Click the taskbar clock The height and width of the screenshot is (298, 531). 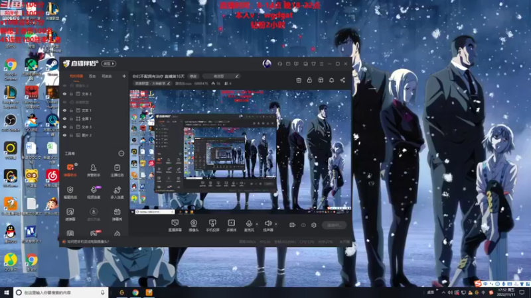(x=506, y=292)
